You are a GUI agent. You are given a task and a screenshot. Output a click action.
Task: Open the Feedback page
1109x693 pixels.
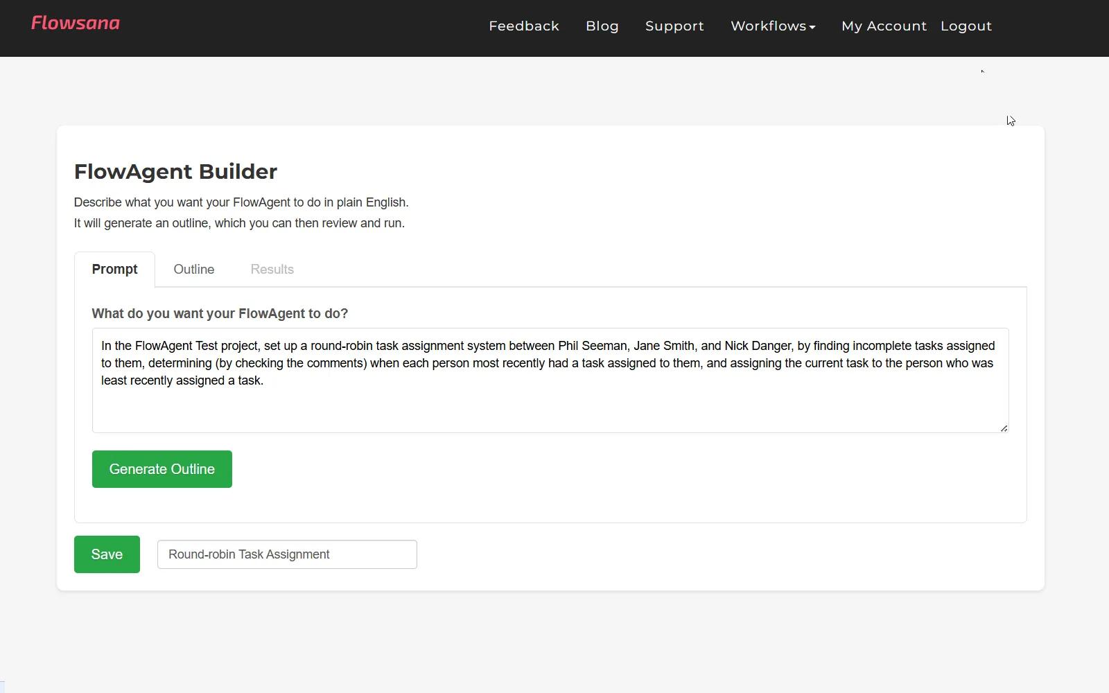523,26
